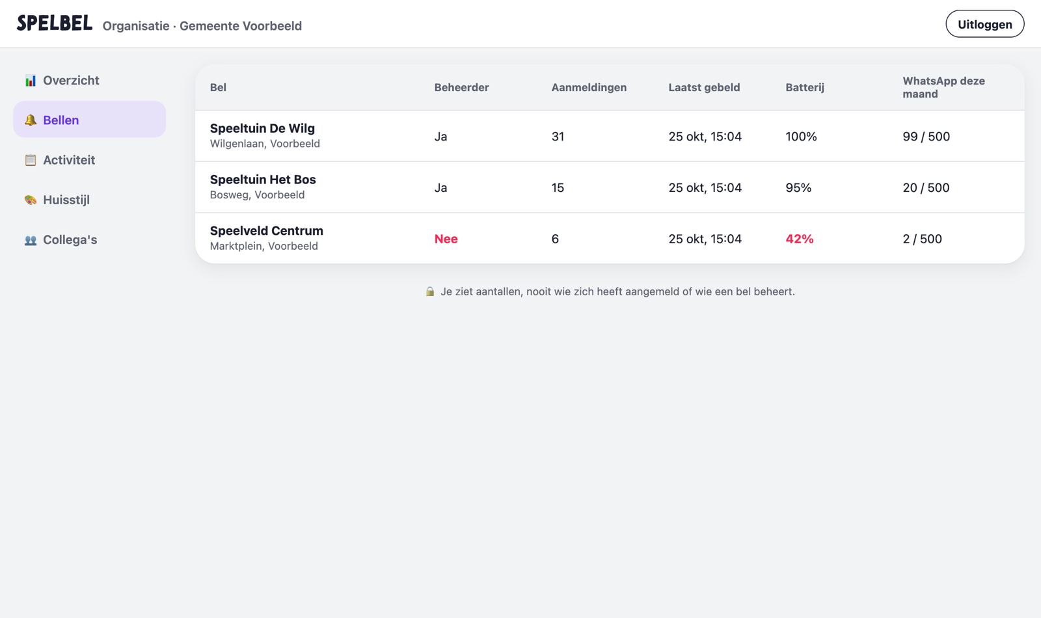Click the 100% battery value
Viewport: 1041px width, 618px height.
(801, 137)
